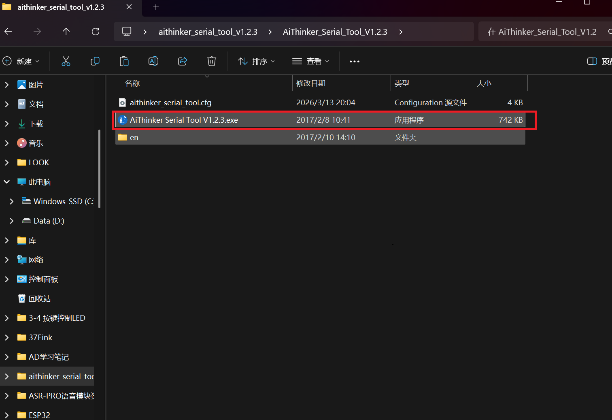Click the exe application file icon
612x420 pixels.
click(x=122, y=120)
